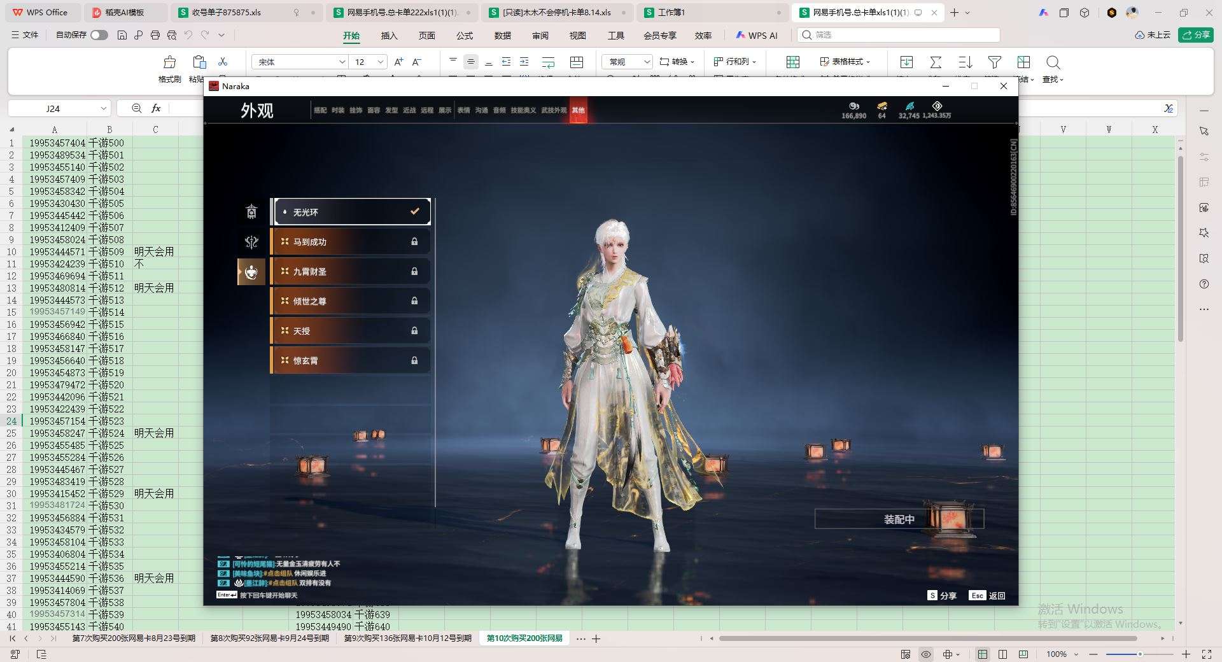This screenshot has height=662, width=1222.
Task: Click the fx insert function icon
Action: click(x=156, y=109)
